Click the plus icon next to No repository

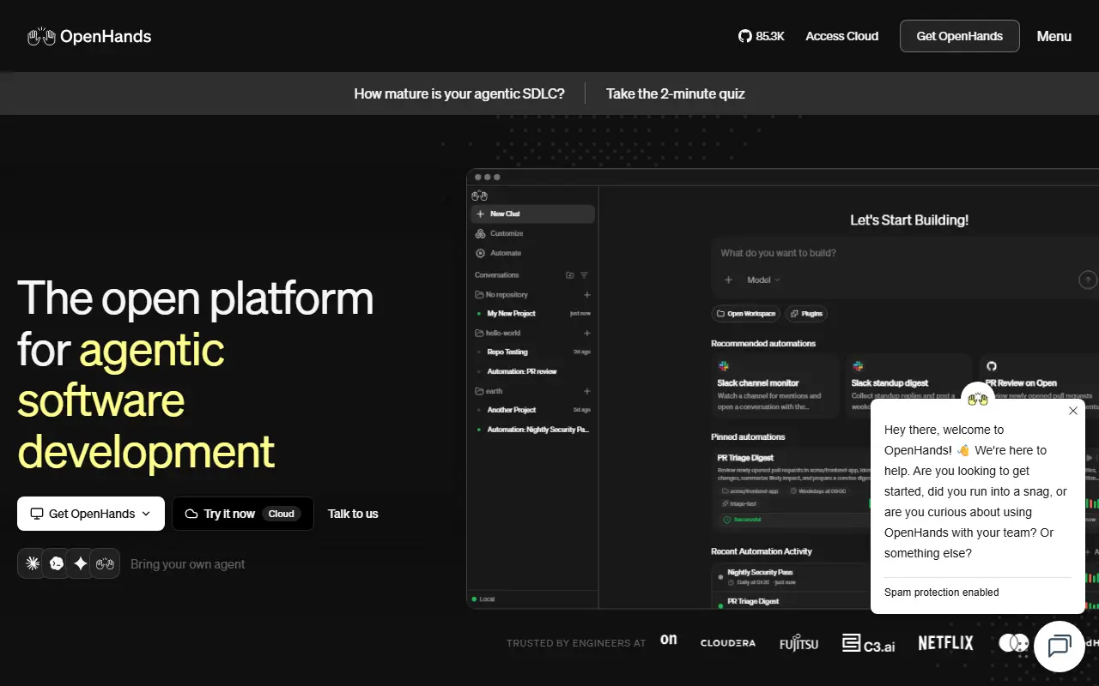coord(587,295)
